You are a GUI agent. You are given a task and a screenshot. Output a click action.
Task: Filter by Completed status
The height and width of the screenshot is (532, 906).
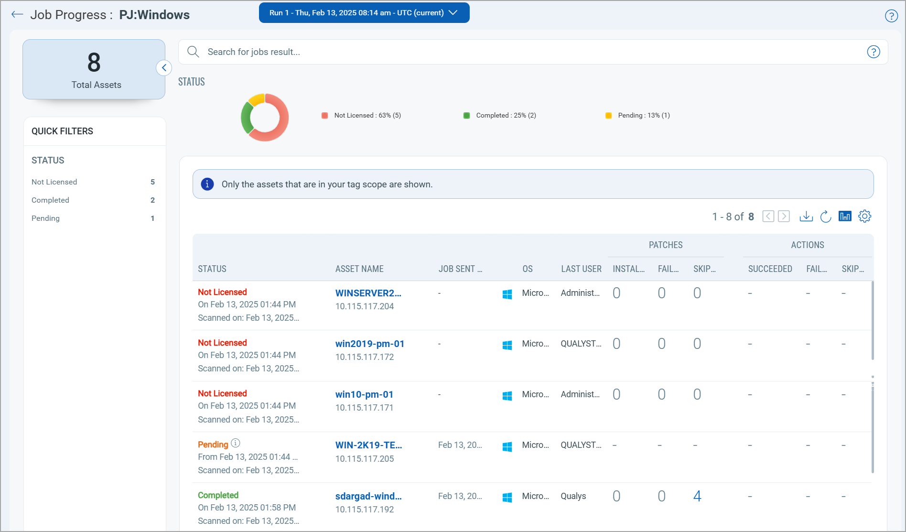[x=51, y=200]
